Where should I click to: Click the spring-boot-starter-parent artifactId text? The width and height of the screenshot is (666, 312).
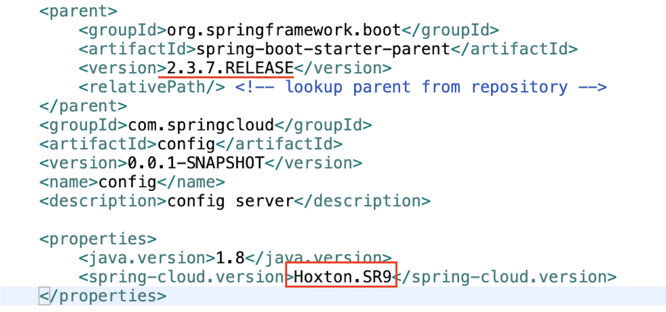[x=323, y=49]
